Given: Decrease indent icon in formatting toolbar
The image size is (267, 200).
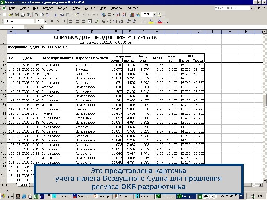Looking at the screenshot, I should coord(129,21).
